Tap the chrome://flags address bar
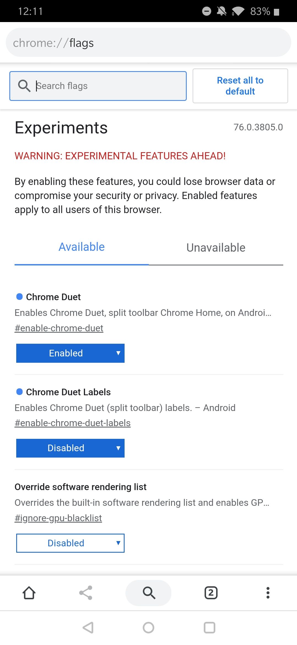Screen dimensions: 297x645 (x=148, y=42)
